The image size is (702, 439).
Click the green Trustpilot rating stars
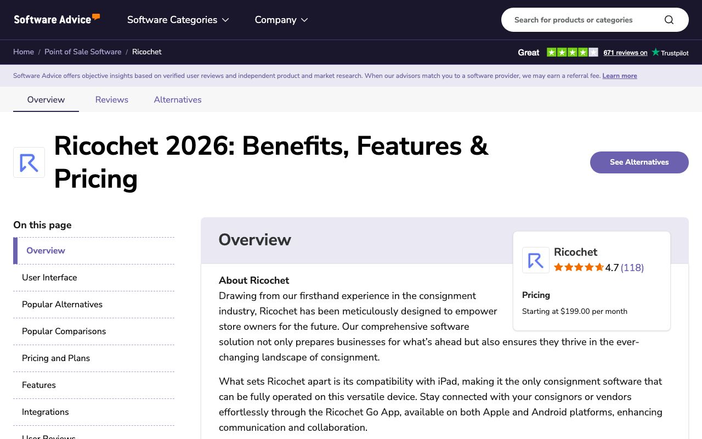coord(573,52)
